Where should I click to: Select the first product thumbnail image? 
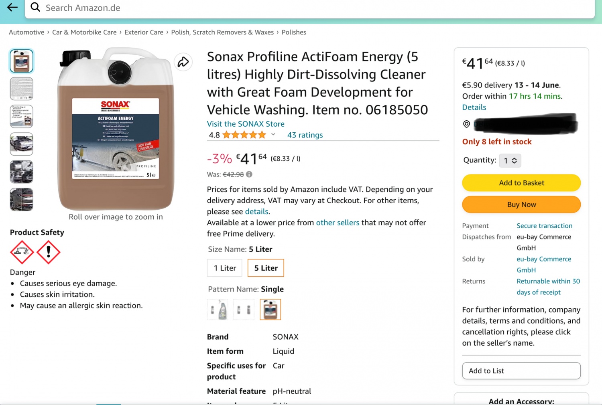pos(22,61)
